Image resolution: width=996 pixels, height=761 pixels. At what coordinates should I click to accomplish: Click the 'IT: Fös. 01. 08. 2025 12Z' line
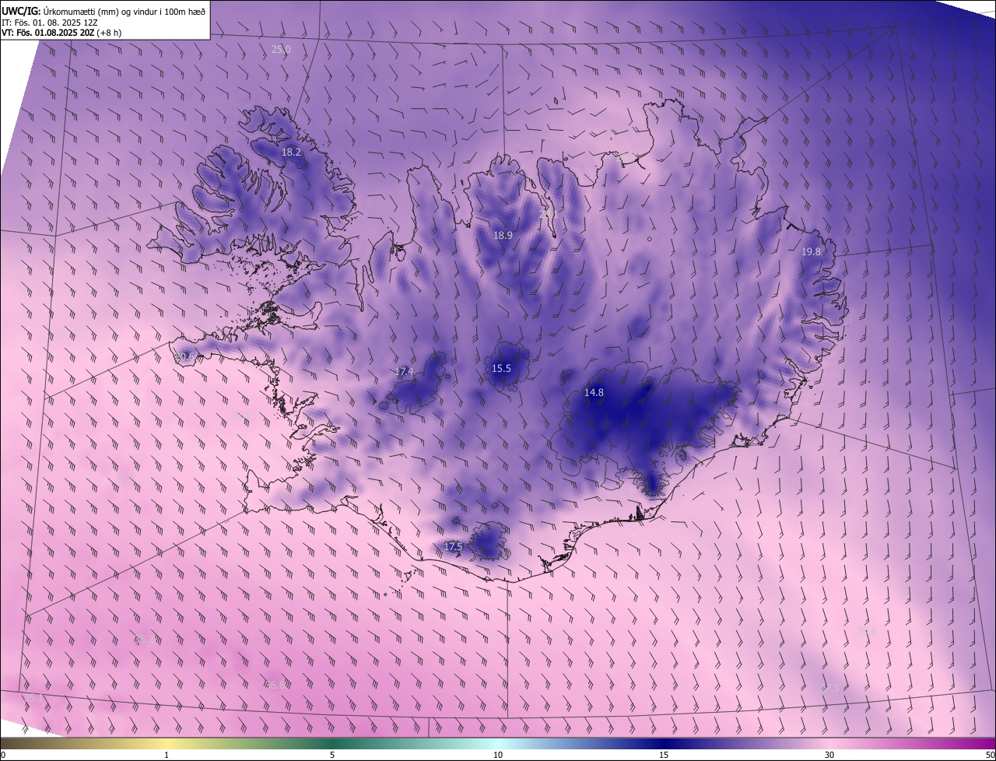click(50, 22)
